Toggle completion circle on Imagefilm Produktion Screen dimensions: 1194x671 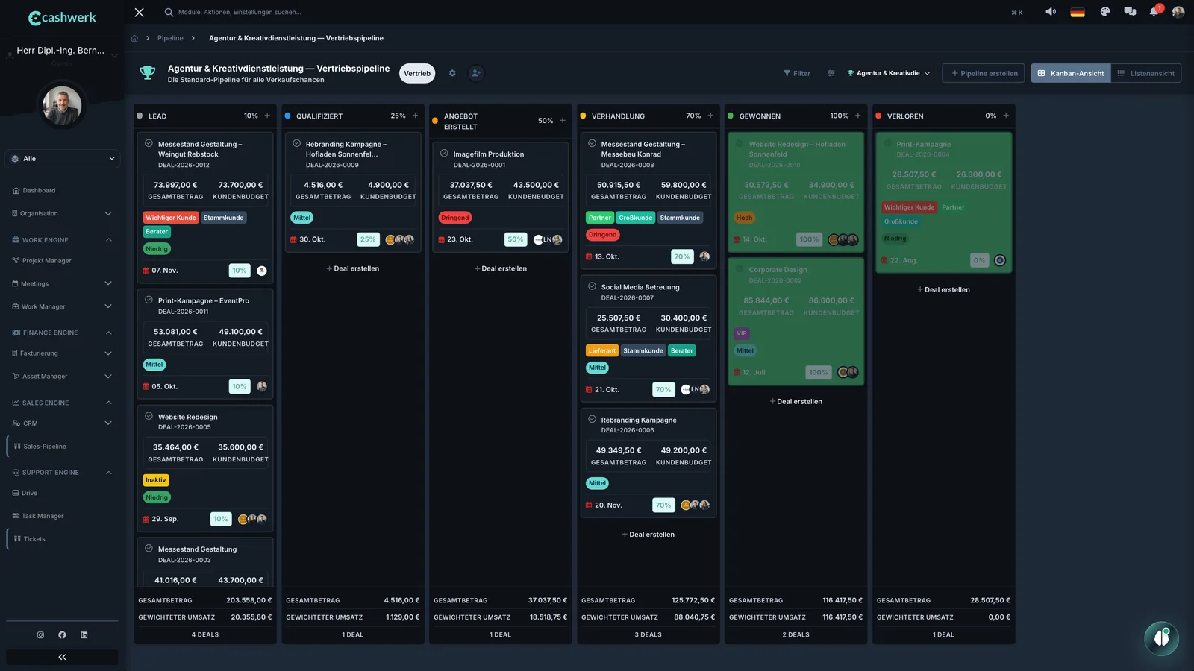click(444, 154)
